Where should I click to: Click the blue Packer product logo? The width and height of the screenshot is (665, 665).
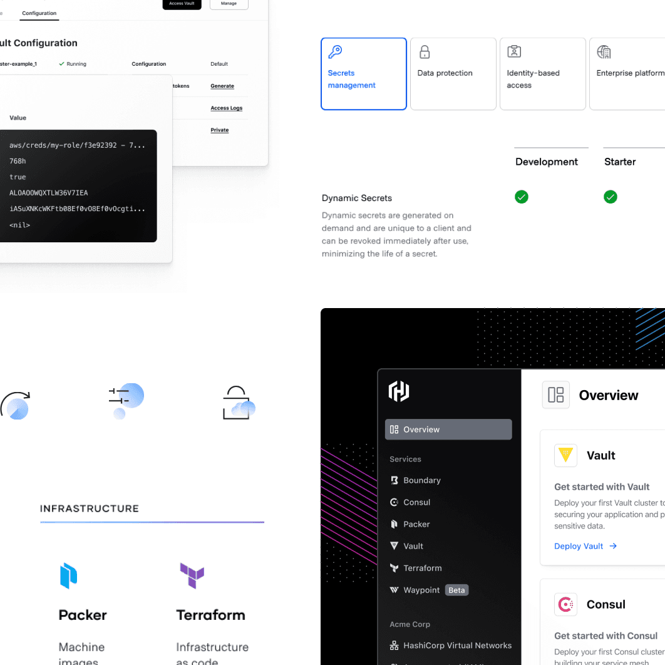tap(68, 575)
